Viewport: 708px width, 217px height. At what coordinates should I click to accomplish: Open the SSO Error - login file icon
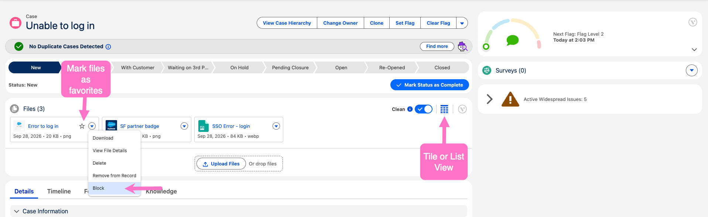point(203,126)
